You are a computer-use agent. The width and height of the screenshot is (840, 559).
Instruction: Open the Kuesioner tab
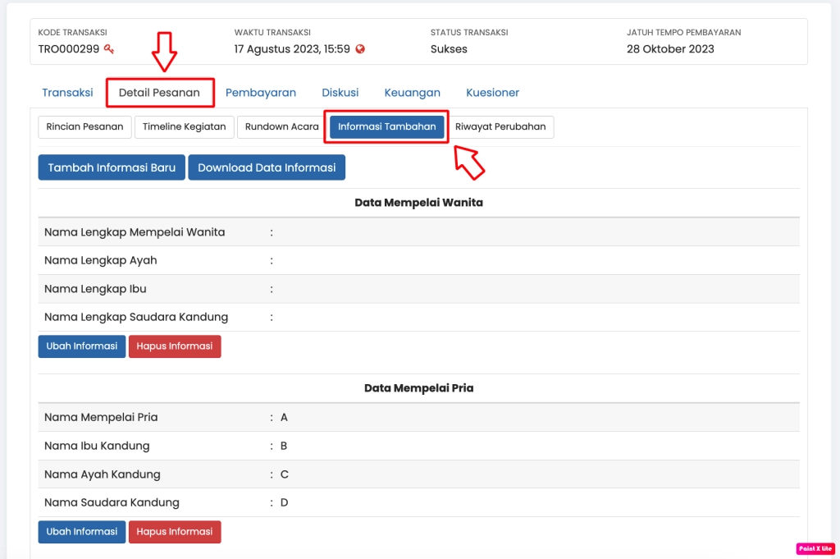(492, 93)
